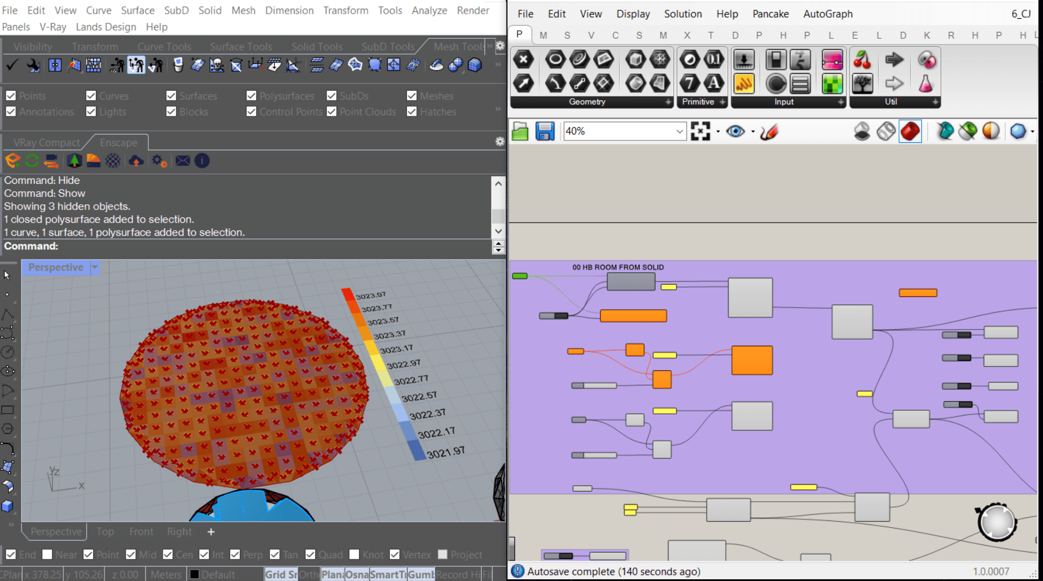Select the Circle parameter icon in Geometry panel
Viewport: 1043px width, 581px height.
555,59
